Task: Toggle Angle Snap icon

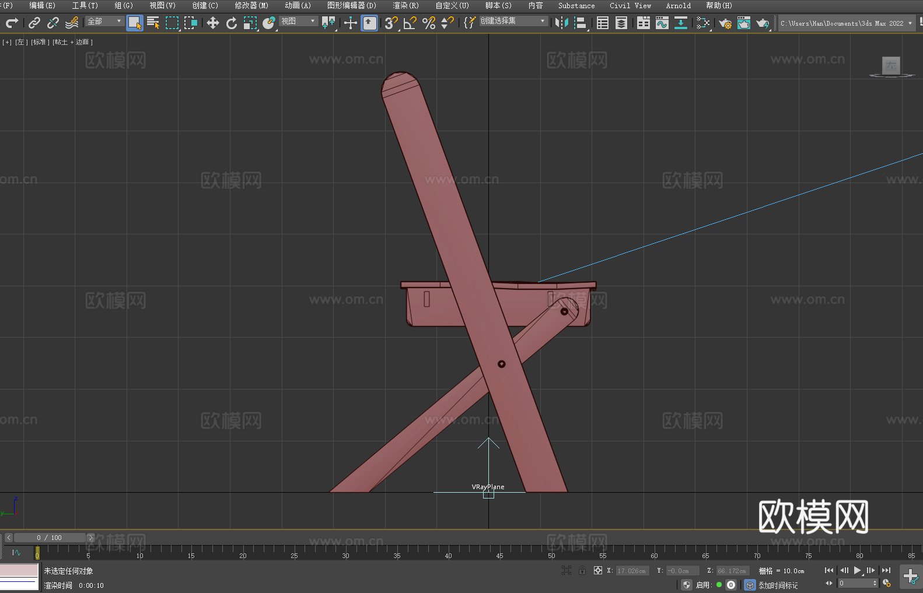Action: [x=410, y=23]
